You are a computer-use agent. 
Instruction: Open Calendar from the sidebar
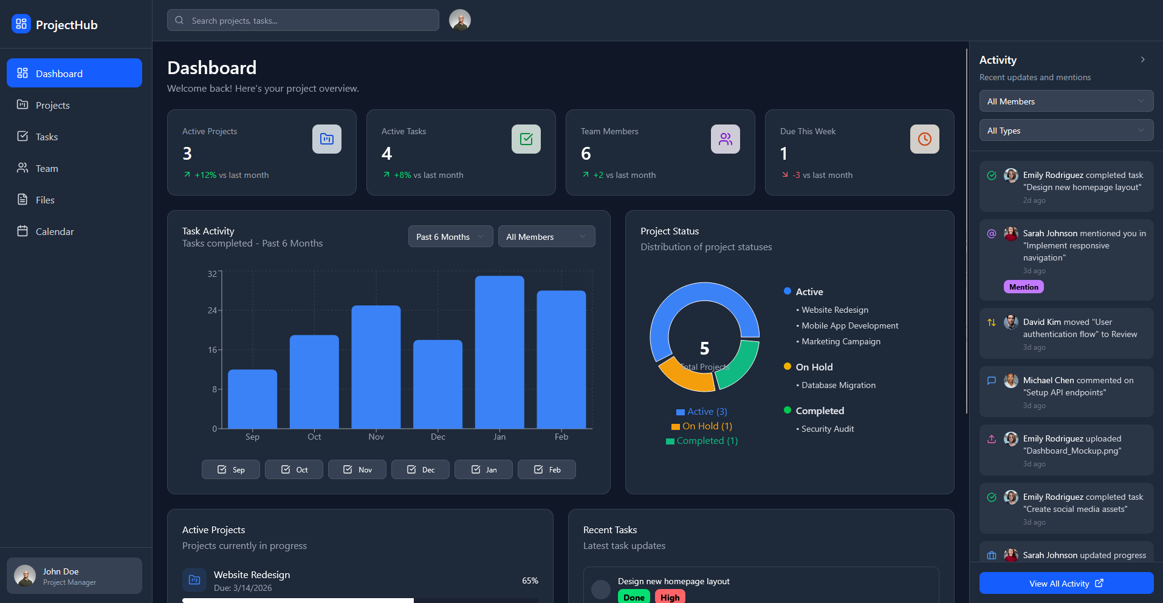point(55,231)
